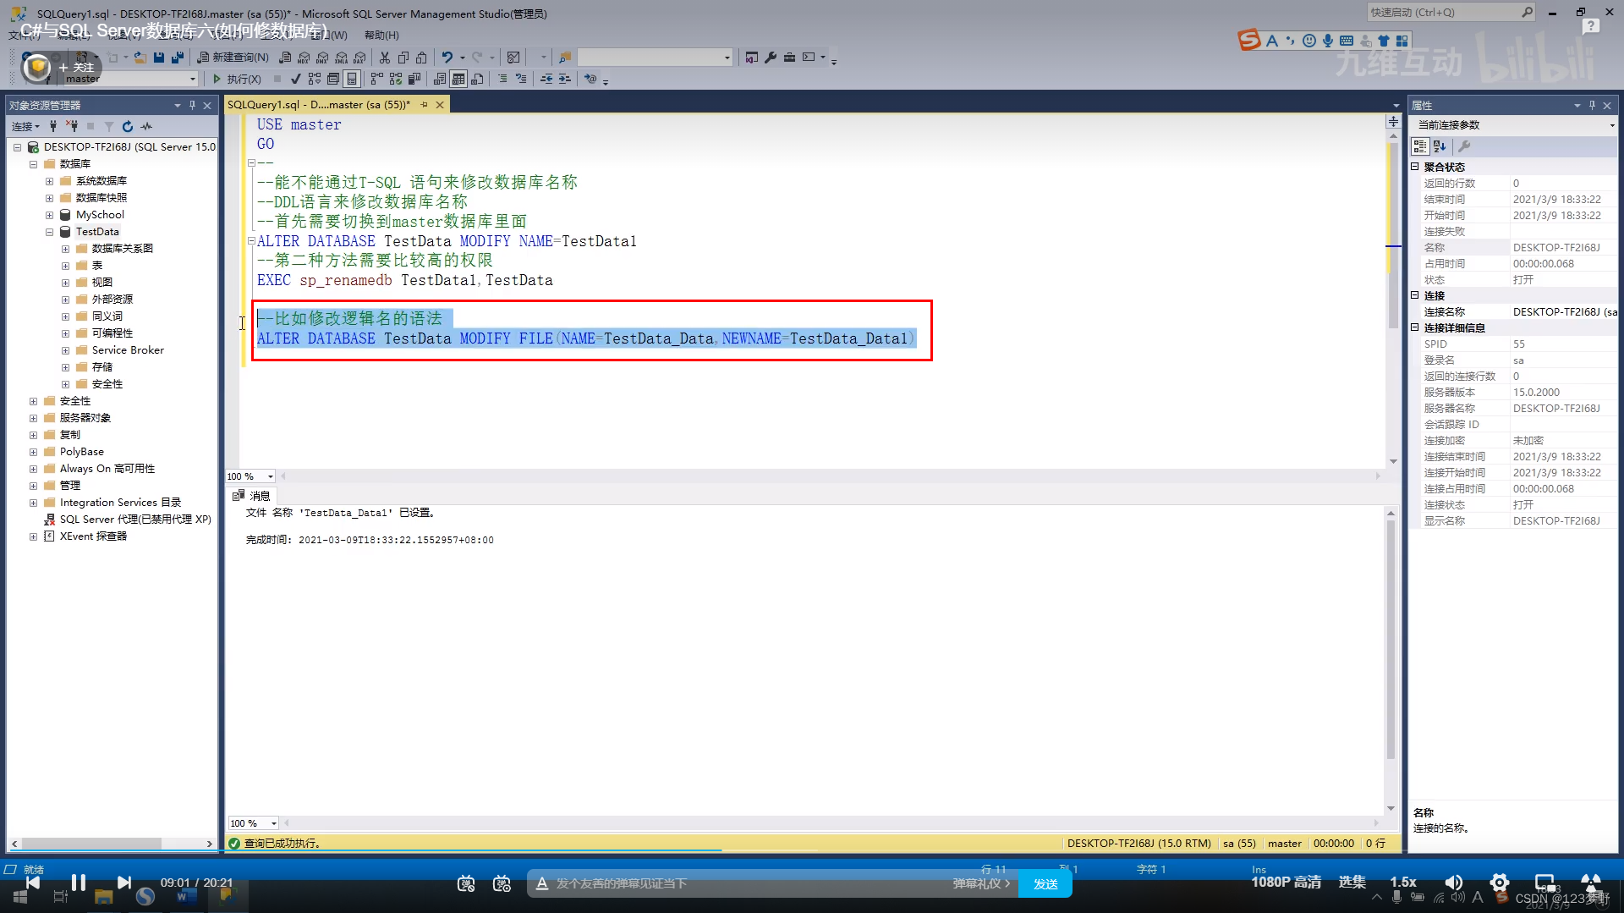This screenshot has height=913, width=1624.
Task: Click the 新建查询(N) button
Action: click(233, 58)
